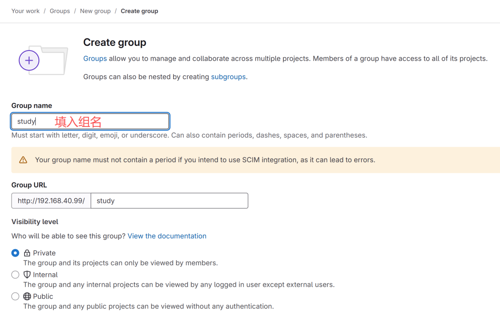Click the folder plus group illustration
Screen dimensions: 500x320
[43, 60]
